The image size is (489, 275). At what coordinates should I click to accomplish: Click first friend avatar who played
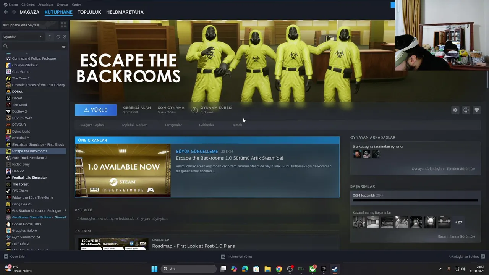[357, 154]
